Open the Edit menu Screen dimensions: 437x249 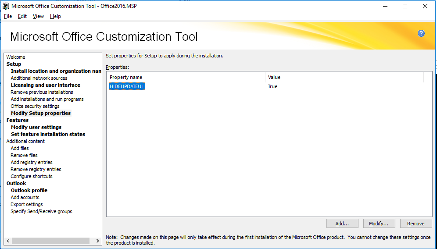click(x=22, y=16)
